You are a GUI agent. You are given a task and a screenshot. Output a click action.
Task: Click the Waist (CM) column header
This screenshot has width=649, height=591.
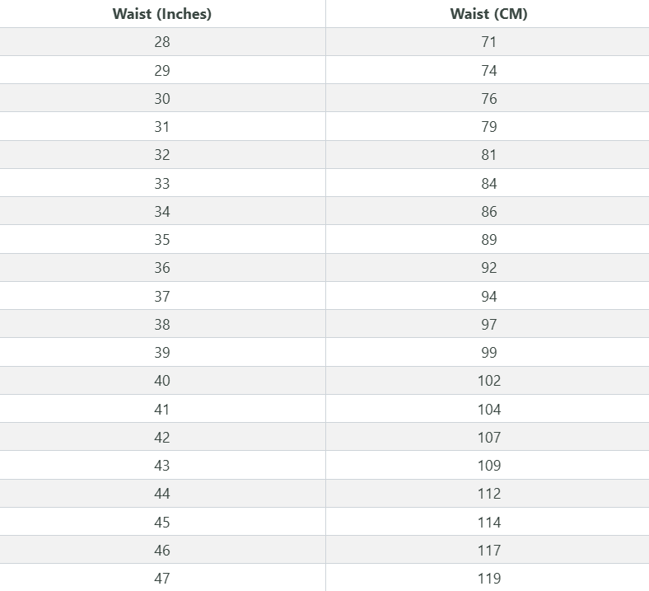click(489, 14)
